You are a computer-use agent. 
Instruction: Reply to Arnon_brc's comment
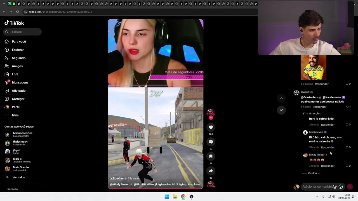coord(328,125)
